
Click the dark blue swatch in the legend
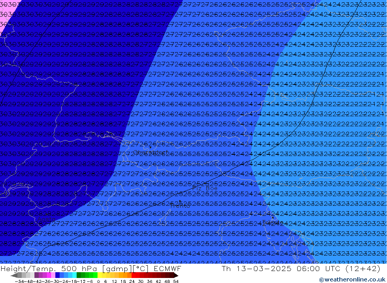57,275
